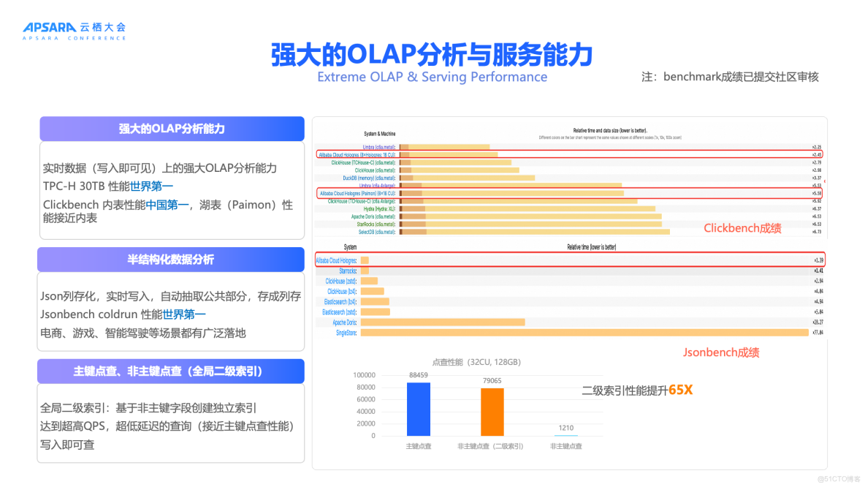
Task: Select the 强大的OLAP分析能力 section header
Action: [x=170, y=129]
